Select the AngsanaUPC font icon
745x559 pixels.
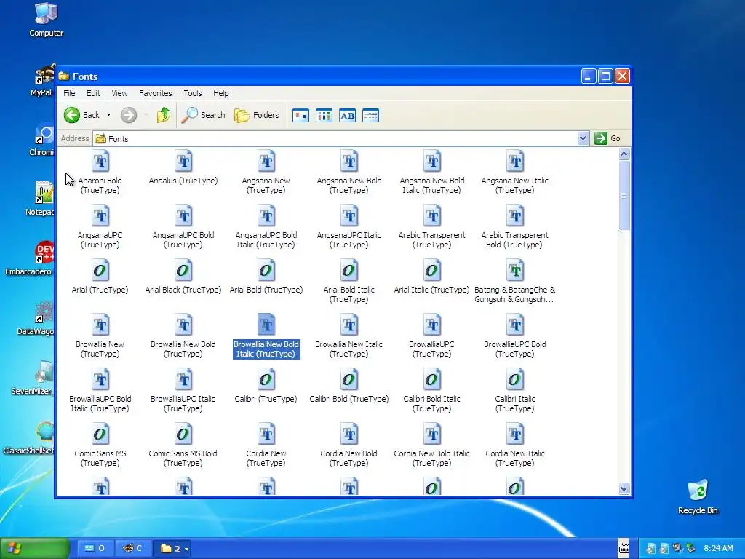click(100, 215)
